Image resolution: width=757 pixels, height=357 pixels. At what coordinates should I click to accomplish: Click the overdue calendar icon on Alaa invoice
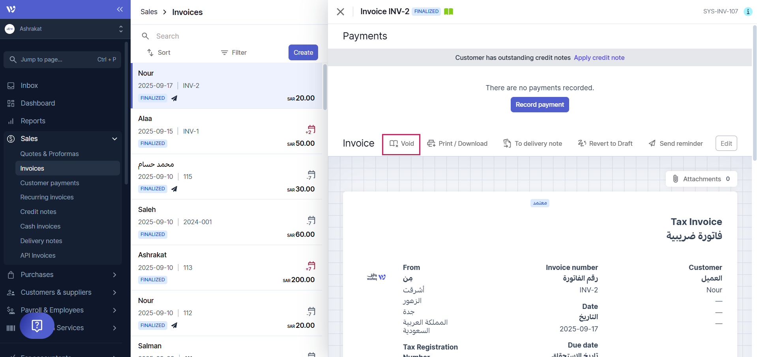tap(311, 129)
